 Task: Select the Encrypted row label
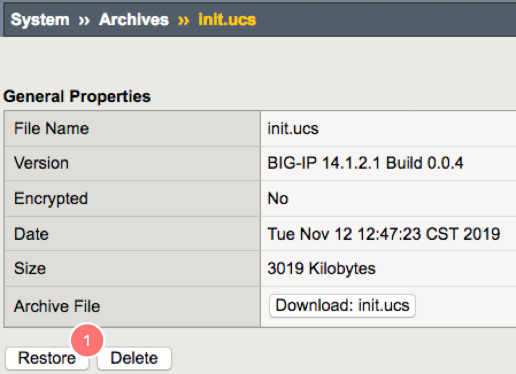[x=51, y=198]
